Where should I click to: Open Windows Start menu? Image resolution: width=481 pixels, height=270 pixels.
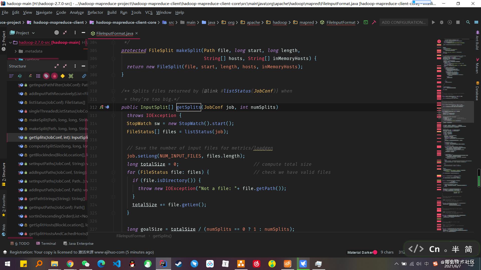click(8, 264)
